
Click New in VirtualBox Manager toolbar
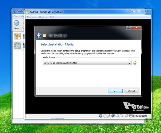pyautogui.click(x=17, y=25)
